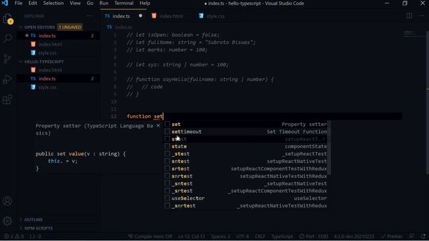Select index.ts under Open Editors

[x=58, y=35]
